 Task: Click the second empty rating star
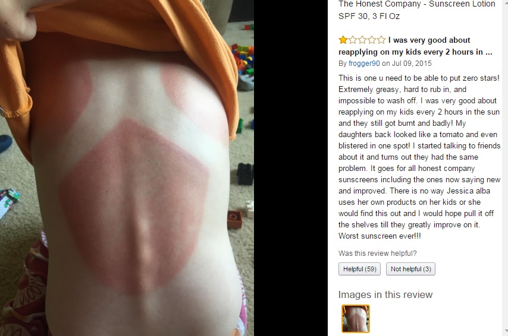[353, 40]
